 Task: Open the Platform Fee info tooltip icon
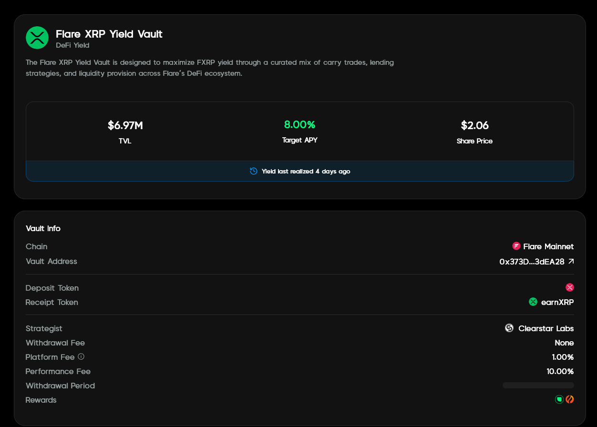81,356
